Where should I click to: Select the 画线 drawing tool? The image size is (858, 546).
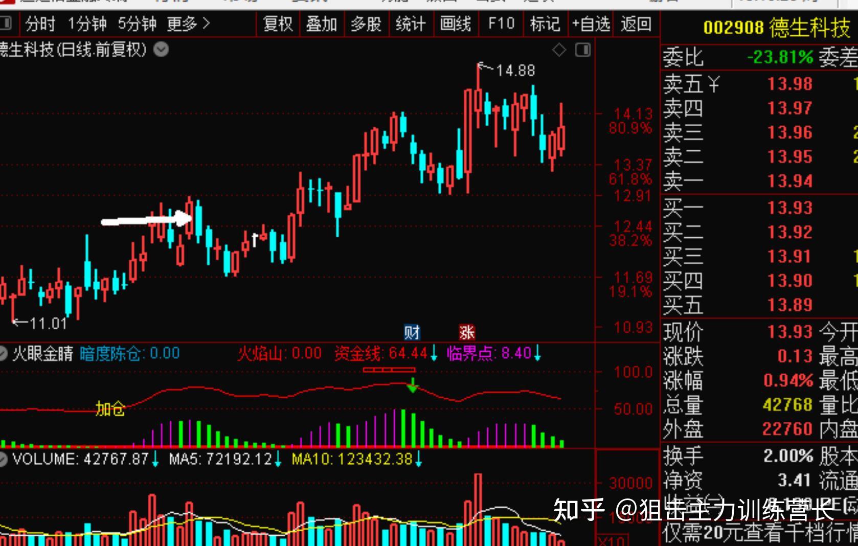point(455,24)
